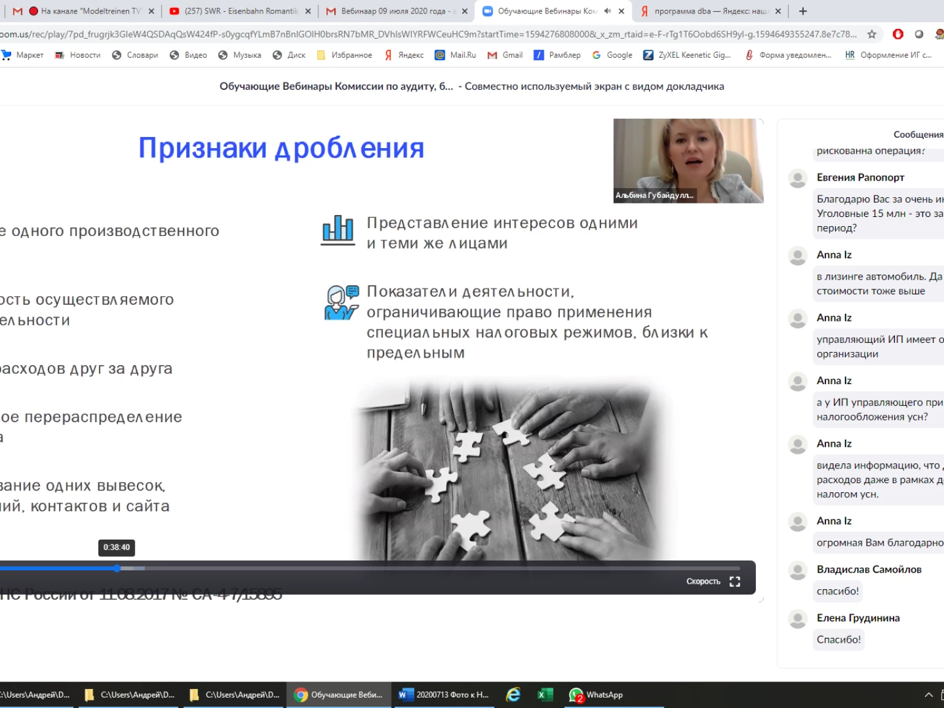Click the Сообщения chat panel header
Screen dimensions: 944x708
918,134
